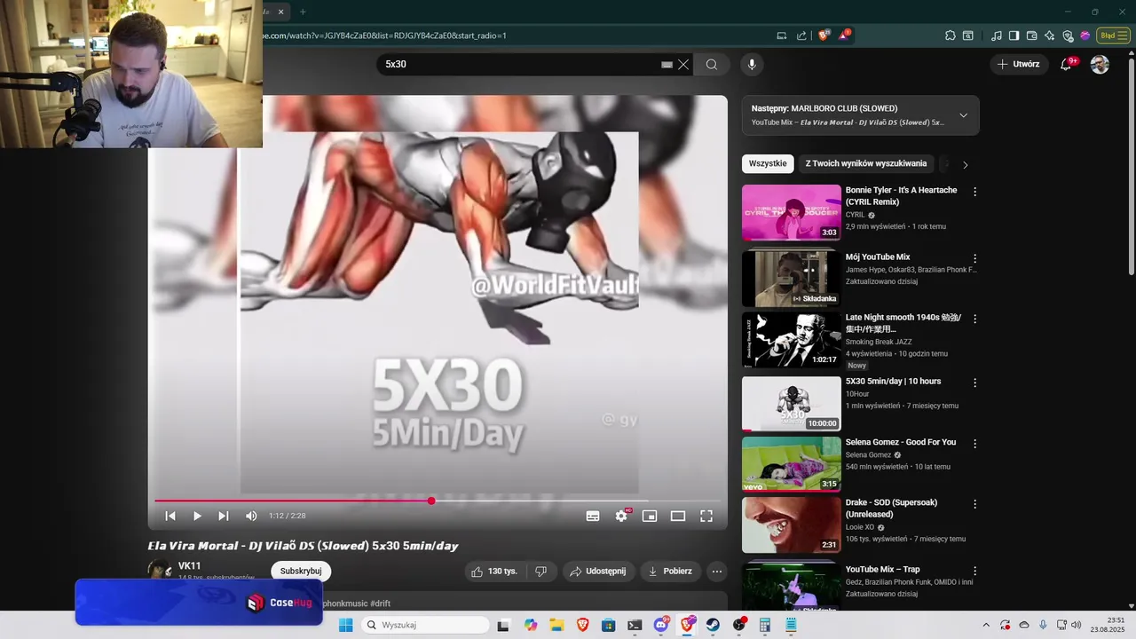The width and height of the screenshot is (1136, 639).
Task: Open more actions three-dot button under video
Action: [717, 571]
